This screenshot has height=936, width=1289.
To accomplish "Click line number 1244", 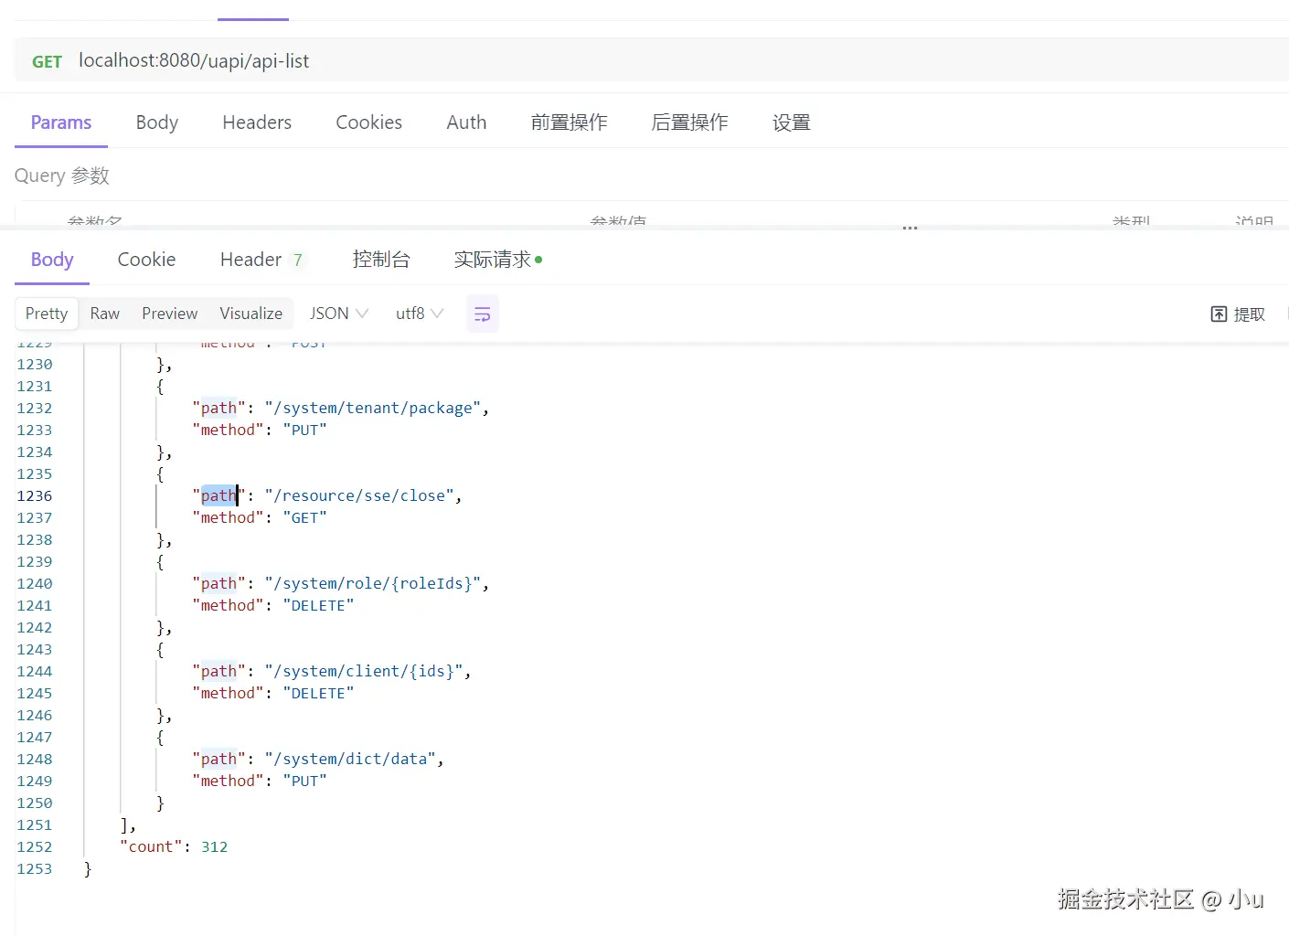I will [35, 671].
